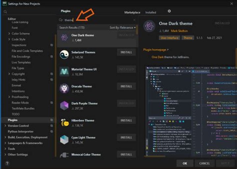Screen dimensions: 237x169
Task: Install the Solarized Themes plugin
Action: click(x=126, y=52)
